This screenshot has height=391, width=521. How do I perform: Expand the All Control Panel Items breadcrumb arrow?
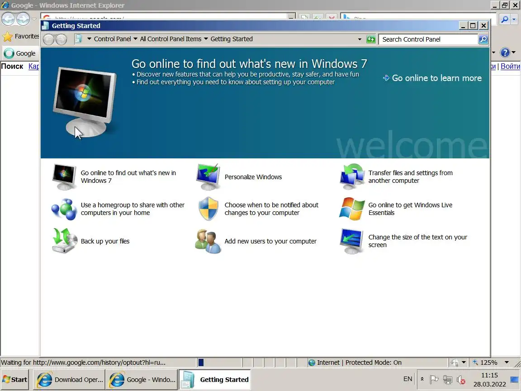pos(206,39)
